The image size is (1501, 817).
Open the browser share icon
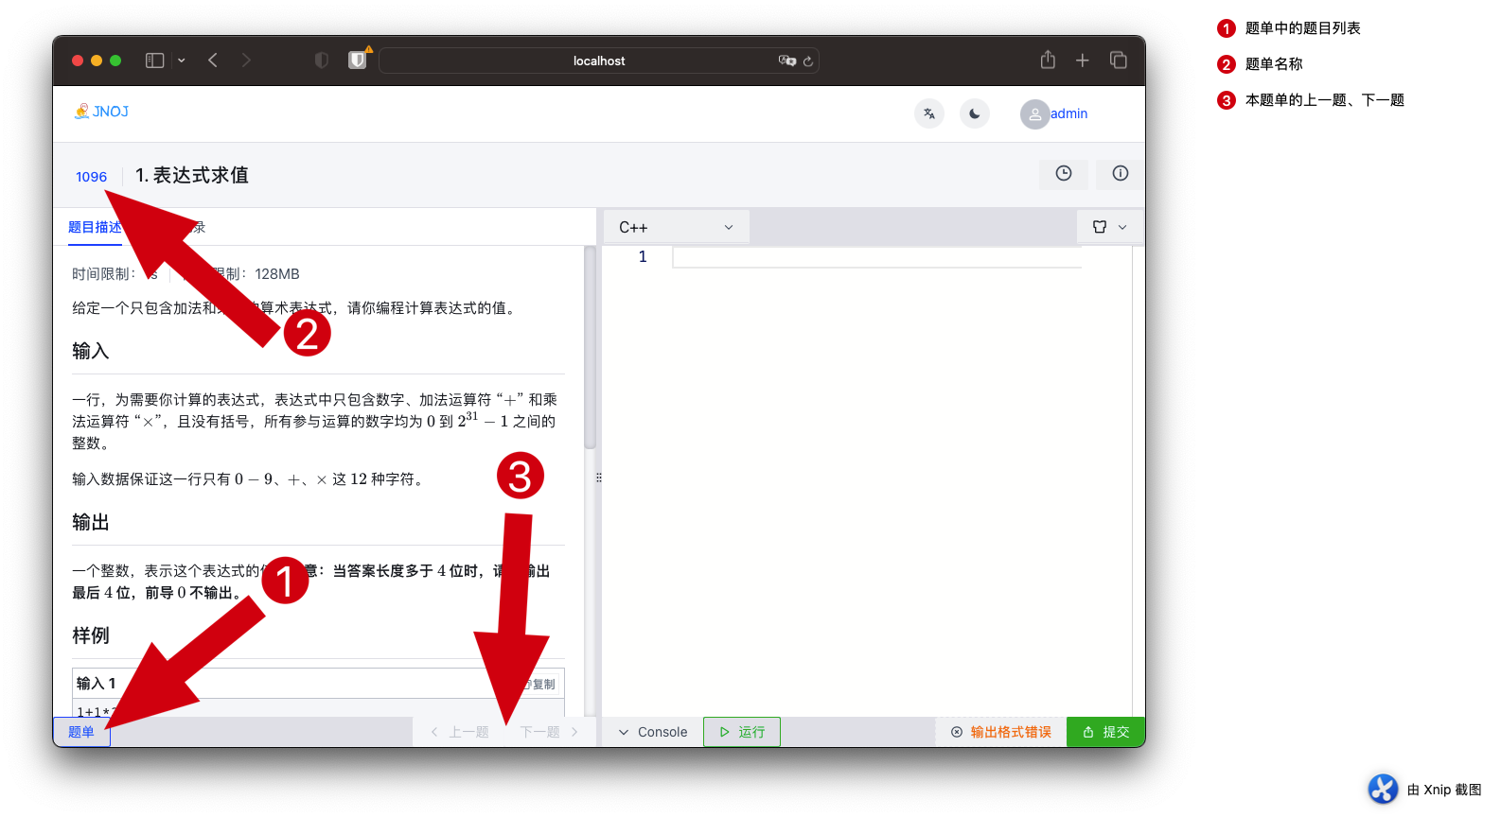1048,60
